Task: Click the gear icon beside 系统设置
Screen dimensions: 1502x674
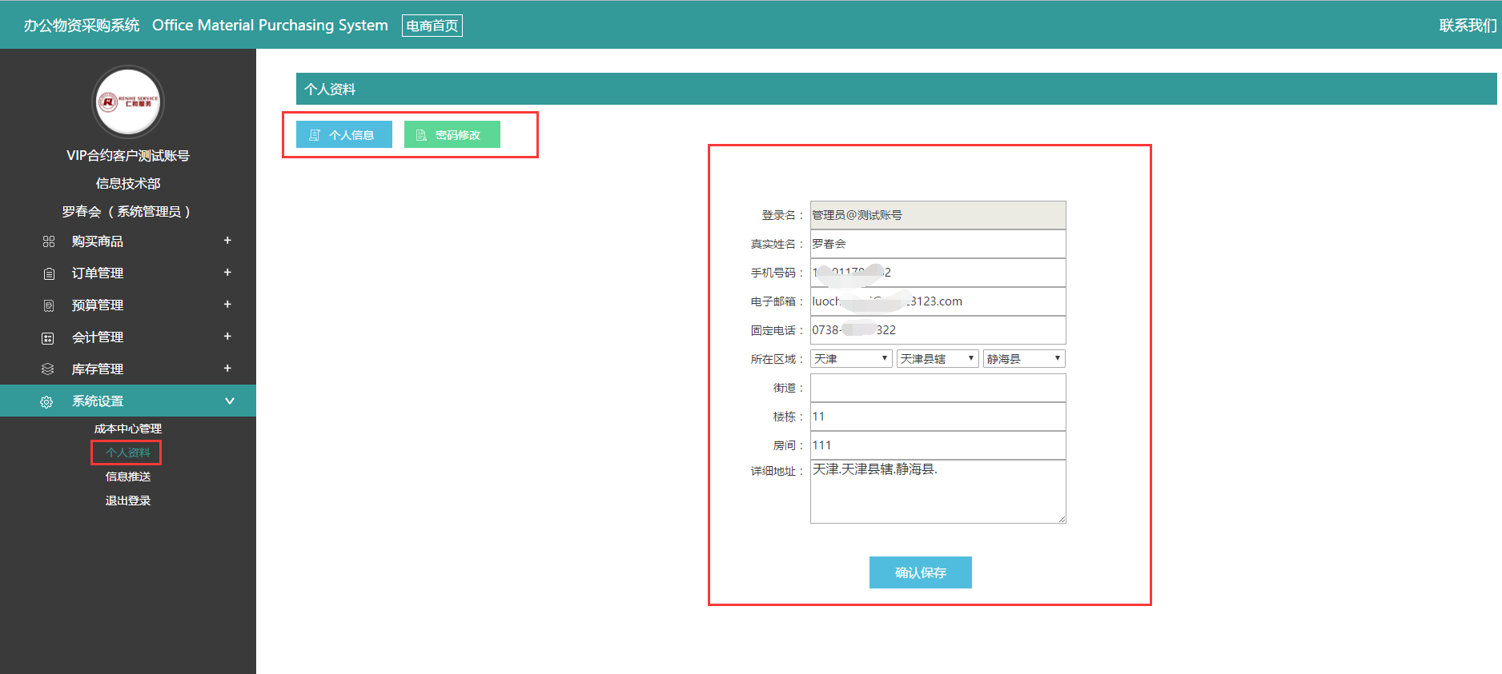Action: 46,401
